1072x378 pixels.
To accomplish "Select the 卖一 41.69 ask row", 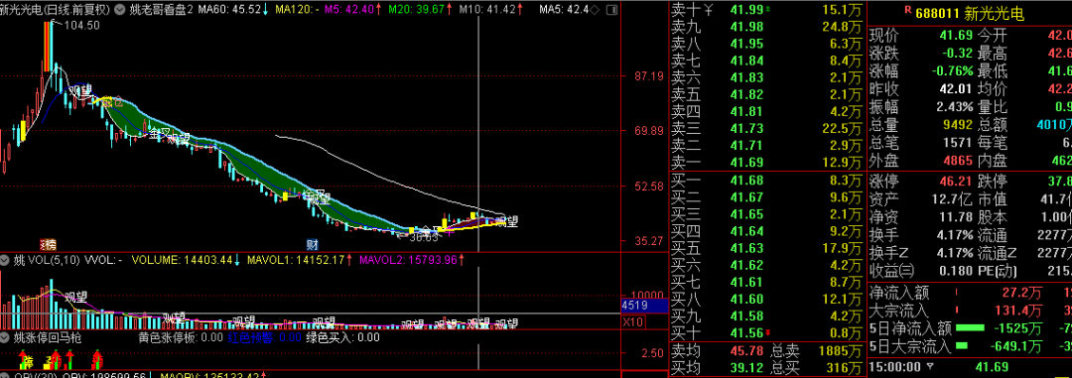I will click(767, 163).
